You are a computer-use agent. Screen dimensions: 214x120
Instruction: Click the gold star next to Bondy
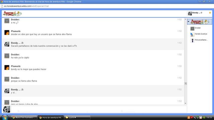tap(210, 13)
